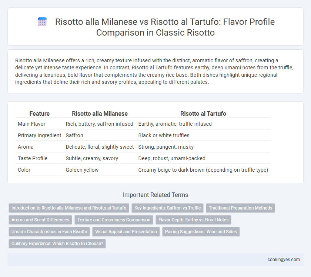The width and height of the screenshot is (311, 277).
Task: Select the 'Rich, buttery, saffron-infused' cell
Action: (x=100, y=124)
